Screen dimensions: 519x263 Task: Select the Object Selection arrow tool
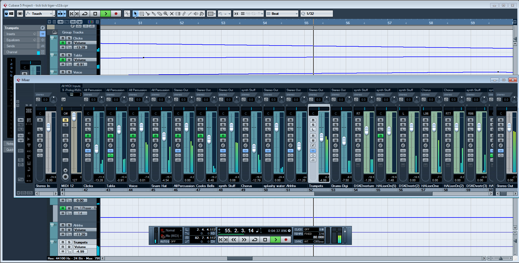(x=135, y=14)
